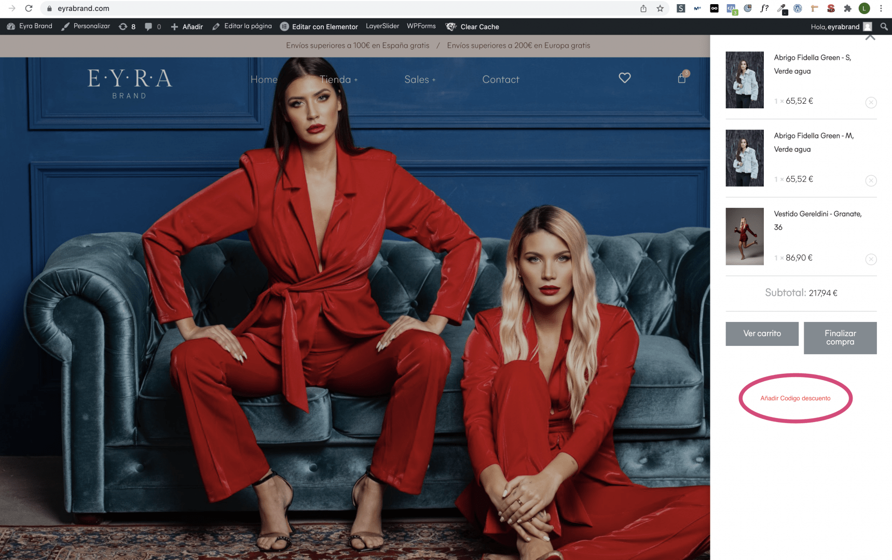Open the Chrome three-dot menu
Image resolution: width=892 pixels, height=560 pixels.
click(x=881, y=8)
